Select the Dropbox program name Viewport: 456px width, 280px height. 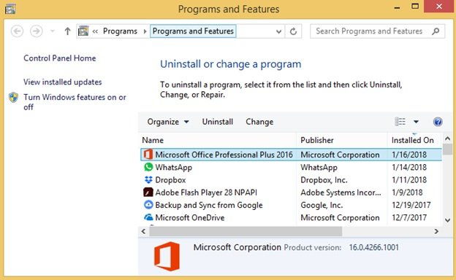(x=170, y=180)
